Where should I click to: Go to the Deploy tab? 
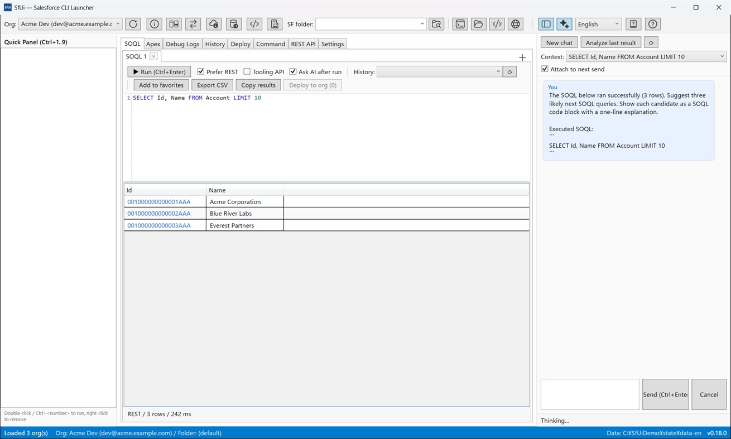(241, 44)
